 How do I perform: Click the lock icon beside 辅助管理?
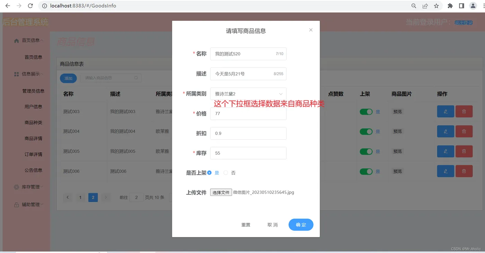click(16, 205)
